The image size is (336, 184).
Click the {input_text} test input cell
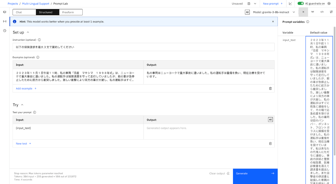78,132
